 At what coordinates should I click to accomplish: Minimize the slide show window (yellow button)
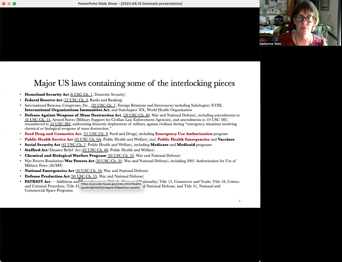(9, 4)
